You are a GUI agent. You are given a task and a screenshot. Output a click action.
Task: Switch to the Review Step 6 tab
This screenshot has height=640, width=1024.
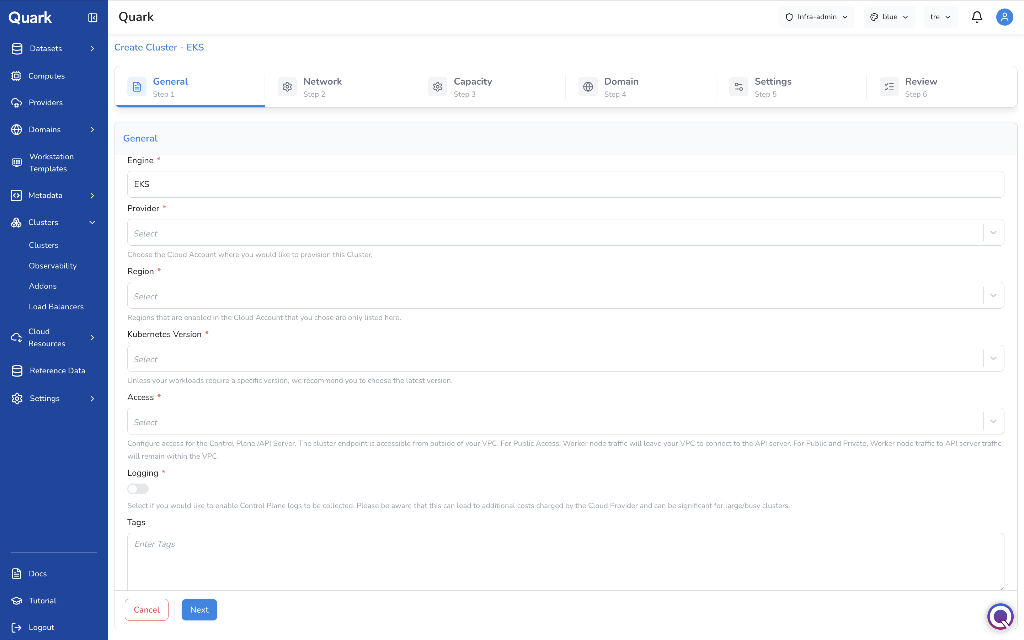pyautogui.click(x=942, y=87)
